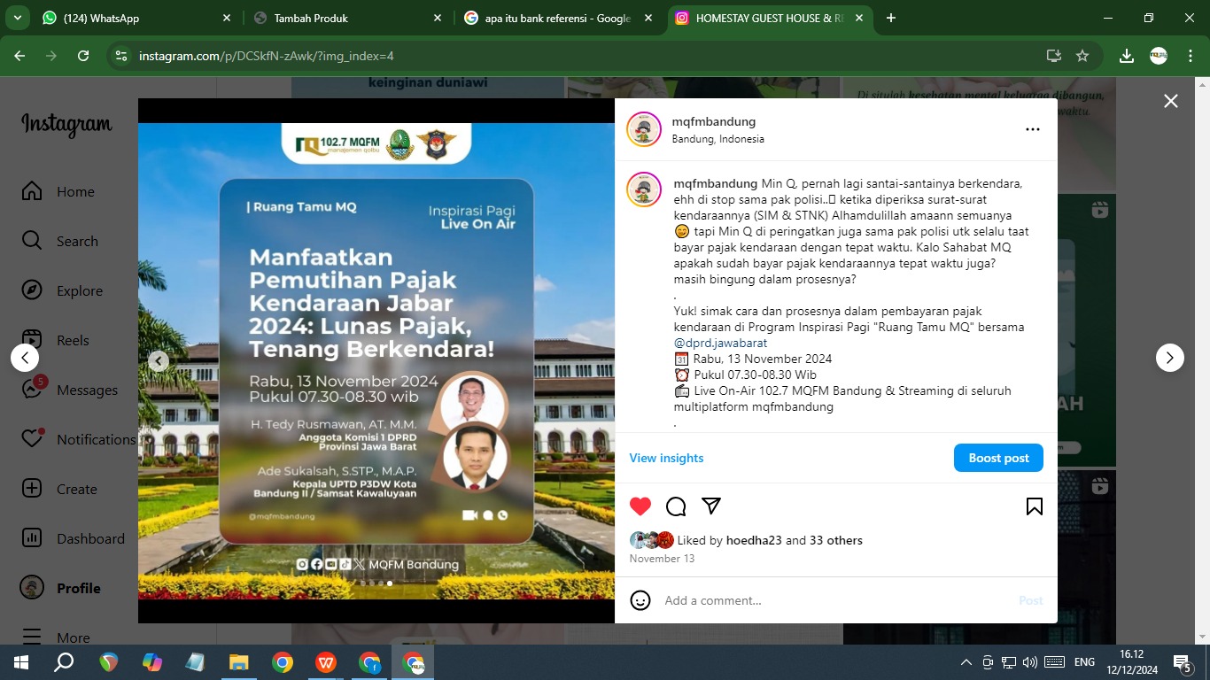Close the post overlay
This screenshot has height=680, width=1210.
point(1171,101)
